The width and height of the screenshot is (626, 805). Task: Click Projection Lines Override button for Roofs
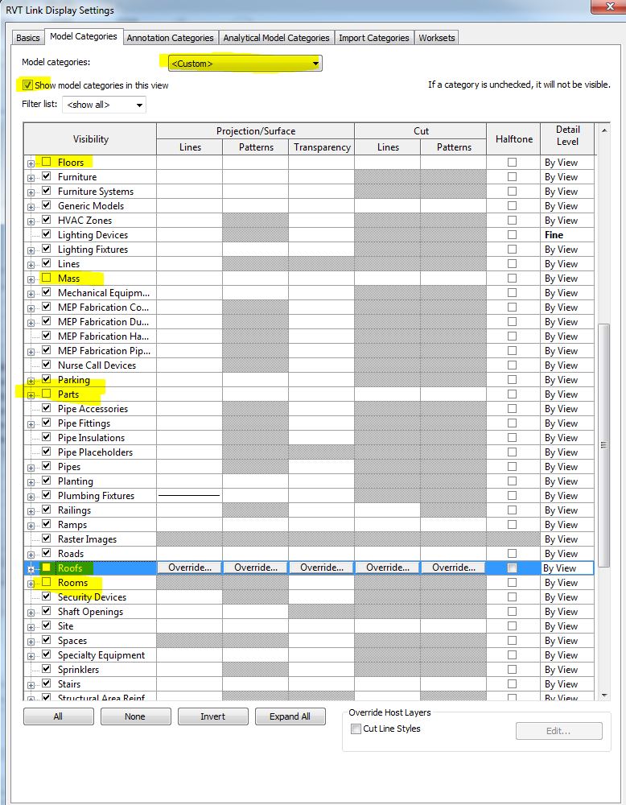189,568
